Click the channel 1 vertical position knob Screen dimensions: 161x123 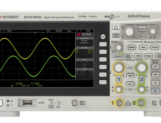(x=119, y=90)
